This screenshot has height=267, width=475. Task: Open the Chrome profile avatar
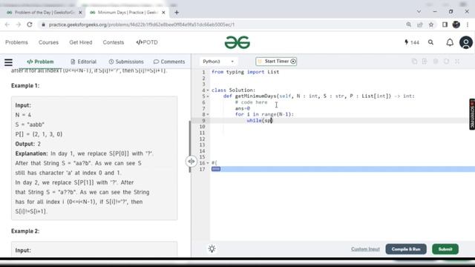click(456, 24)
